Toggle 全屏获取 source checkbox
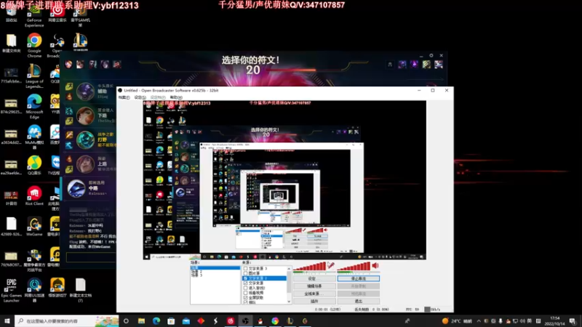Image resolution: width=582 pixels, height=327 pixels. coord(245,297)
